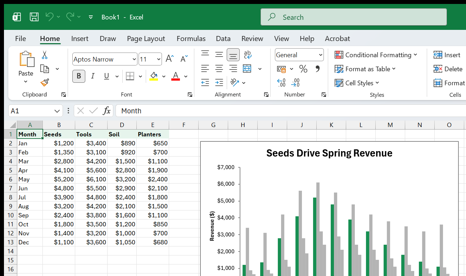This screenshot has height=276, width=466.
Task: Click the Copy icon in Clipboard group
Action: (x=45, y=69)
